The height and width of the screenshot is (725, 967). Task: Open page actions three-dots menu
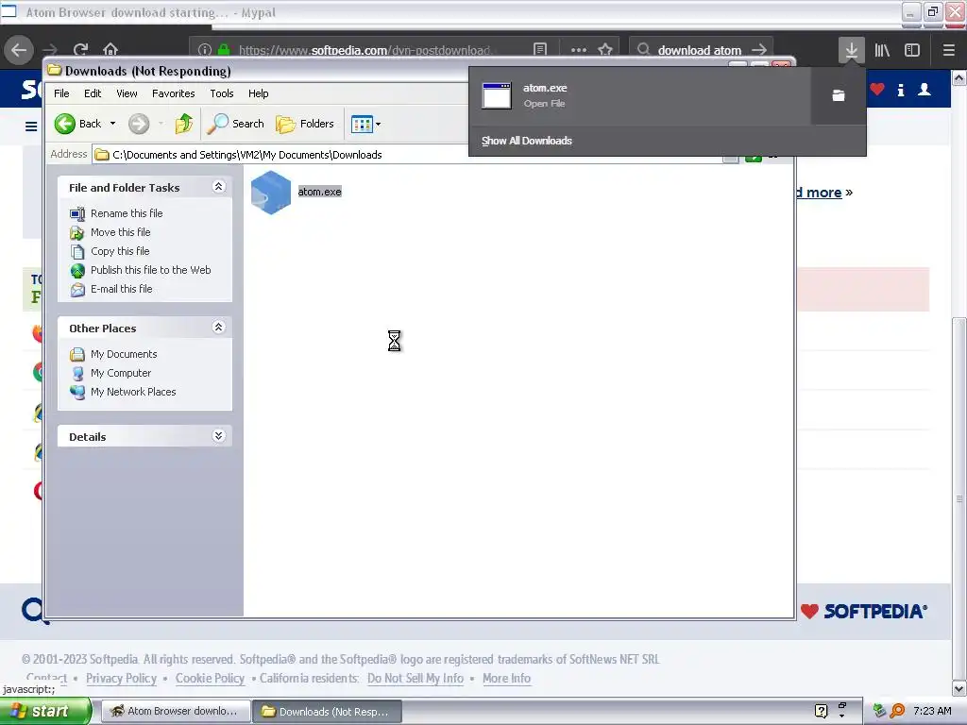pyautogui.click(x=579, y=49)
